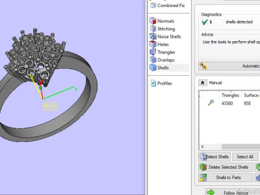Screen dimensions: 260x195
Task: Click Delete Selected Shells
Action: (226, 167)
